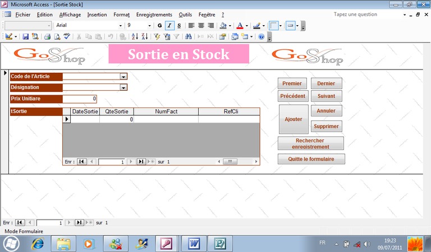Expand the Code de l'Article dropdown

click(124, 76)
